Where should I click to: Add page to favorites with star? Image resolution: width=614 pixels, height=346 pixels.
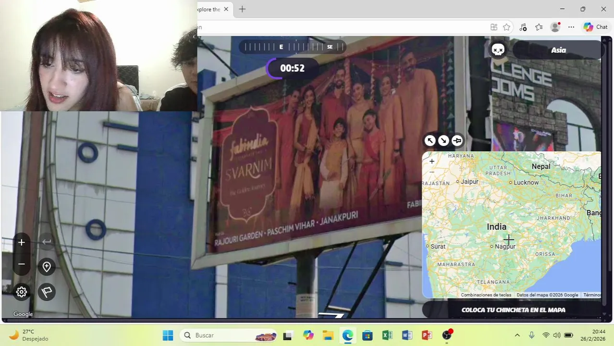click(x=506, y=27)
